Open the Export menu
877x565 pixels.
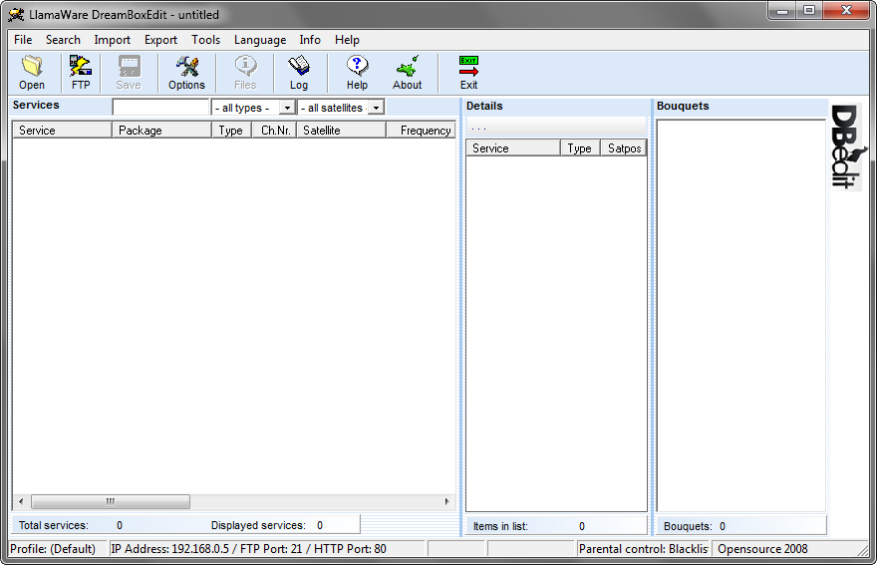coord(160,40)
